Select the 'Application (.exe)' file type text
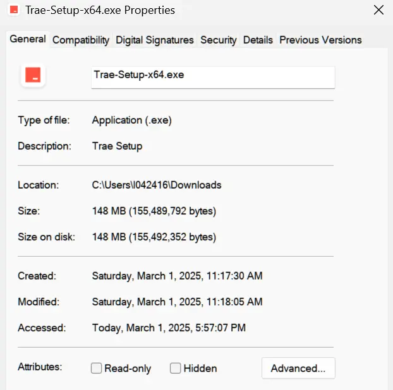Image resolution: width=393 pixels, height=390 pixels. point(132,121)
